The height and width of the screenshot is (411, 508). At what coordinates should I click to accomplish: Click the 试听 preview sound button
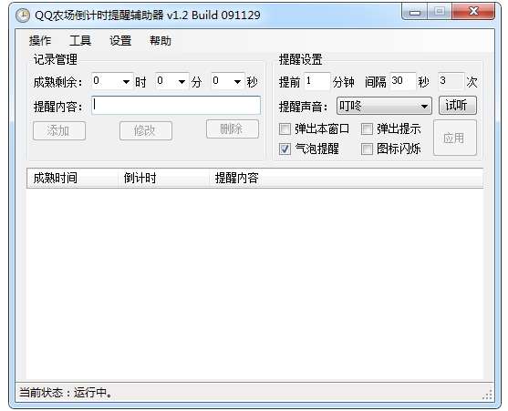point(458,105)
